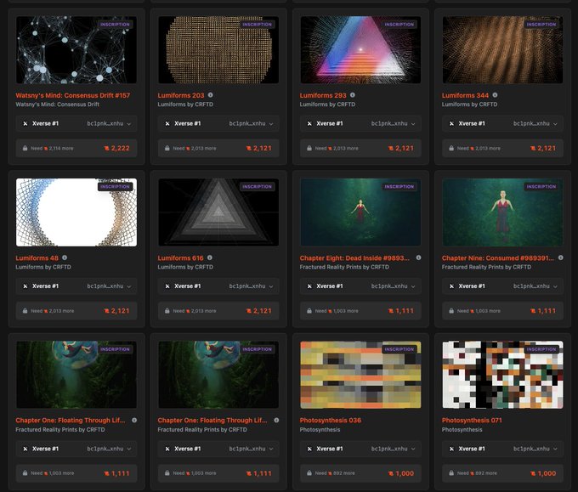Viewport: 578px width, 492px height.
Task: Expand Xverse #1 wallet dropdown on Photosynthesis 071 card
Action: pyautogui.click(x=503, y=449)
